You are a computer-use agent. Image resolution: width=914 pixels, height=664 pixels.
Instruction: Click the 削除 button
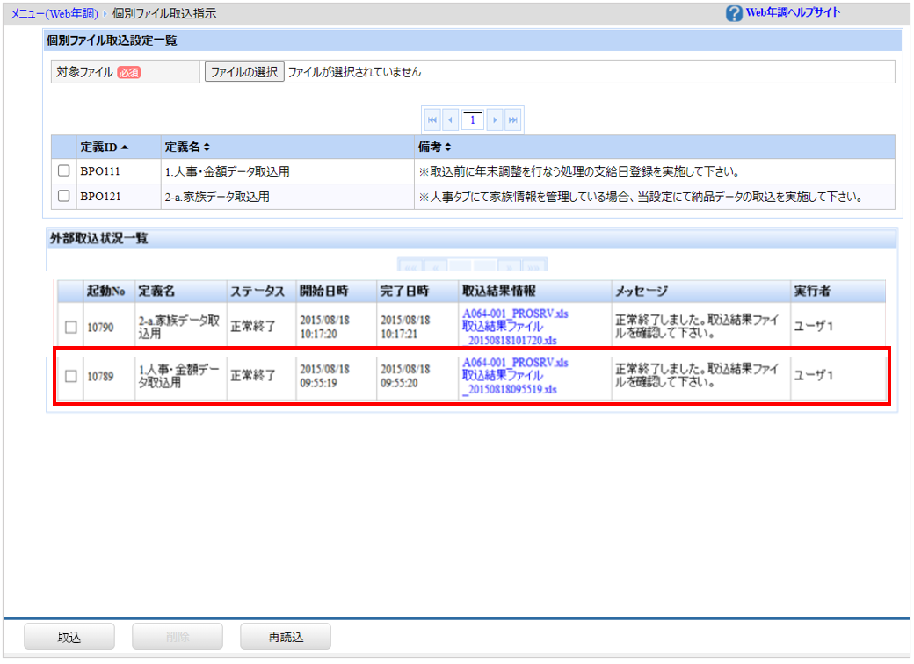178,637
